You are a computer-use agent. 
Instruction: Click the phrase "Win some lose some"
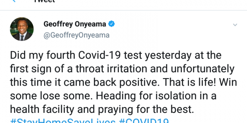coord(123,89)
